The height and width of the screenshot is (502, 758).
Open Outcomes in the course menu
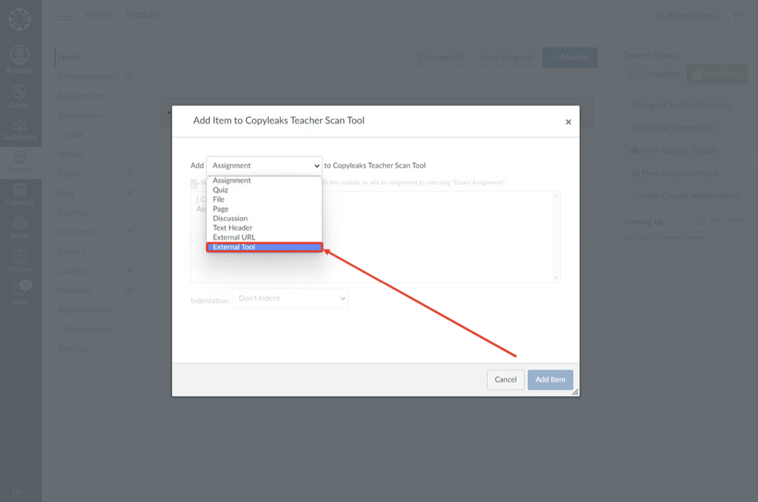[x=76, y=232]
